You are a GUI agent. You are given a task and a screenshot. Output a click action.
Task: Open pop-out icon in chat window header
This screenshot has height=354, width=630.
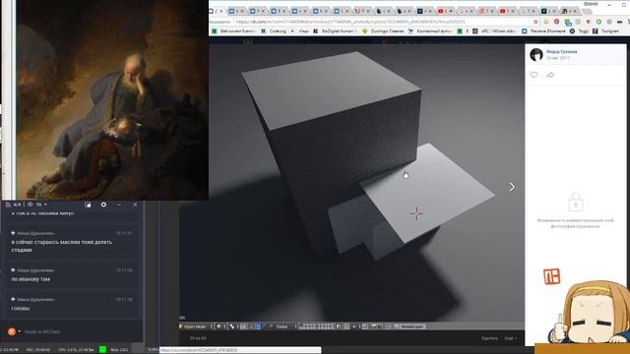coord(88,205)
